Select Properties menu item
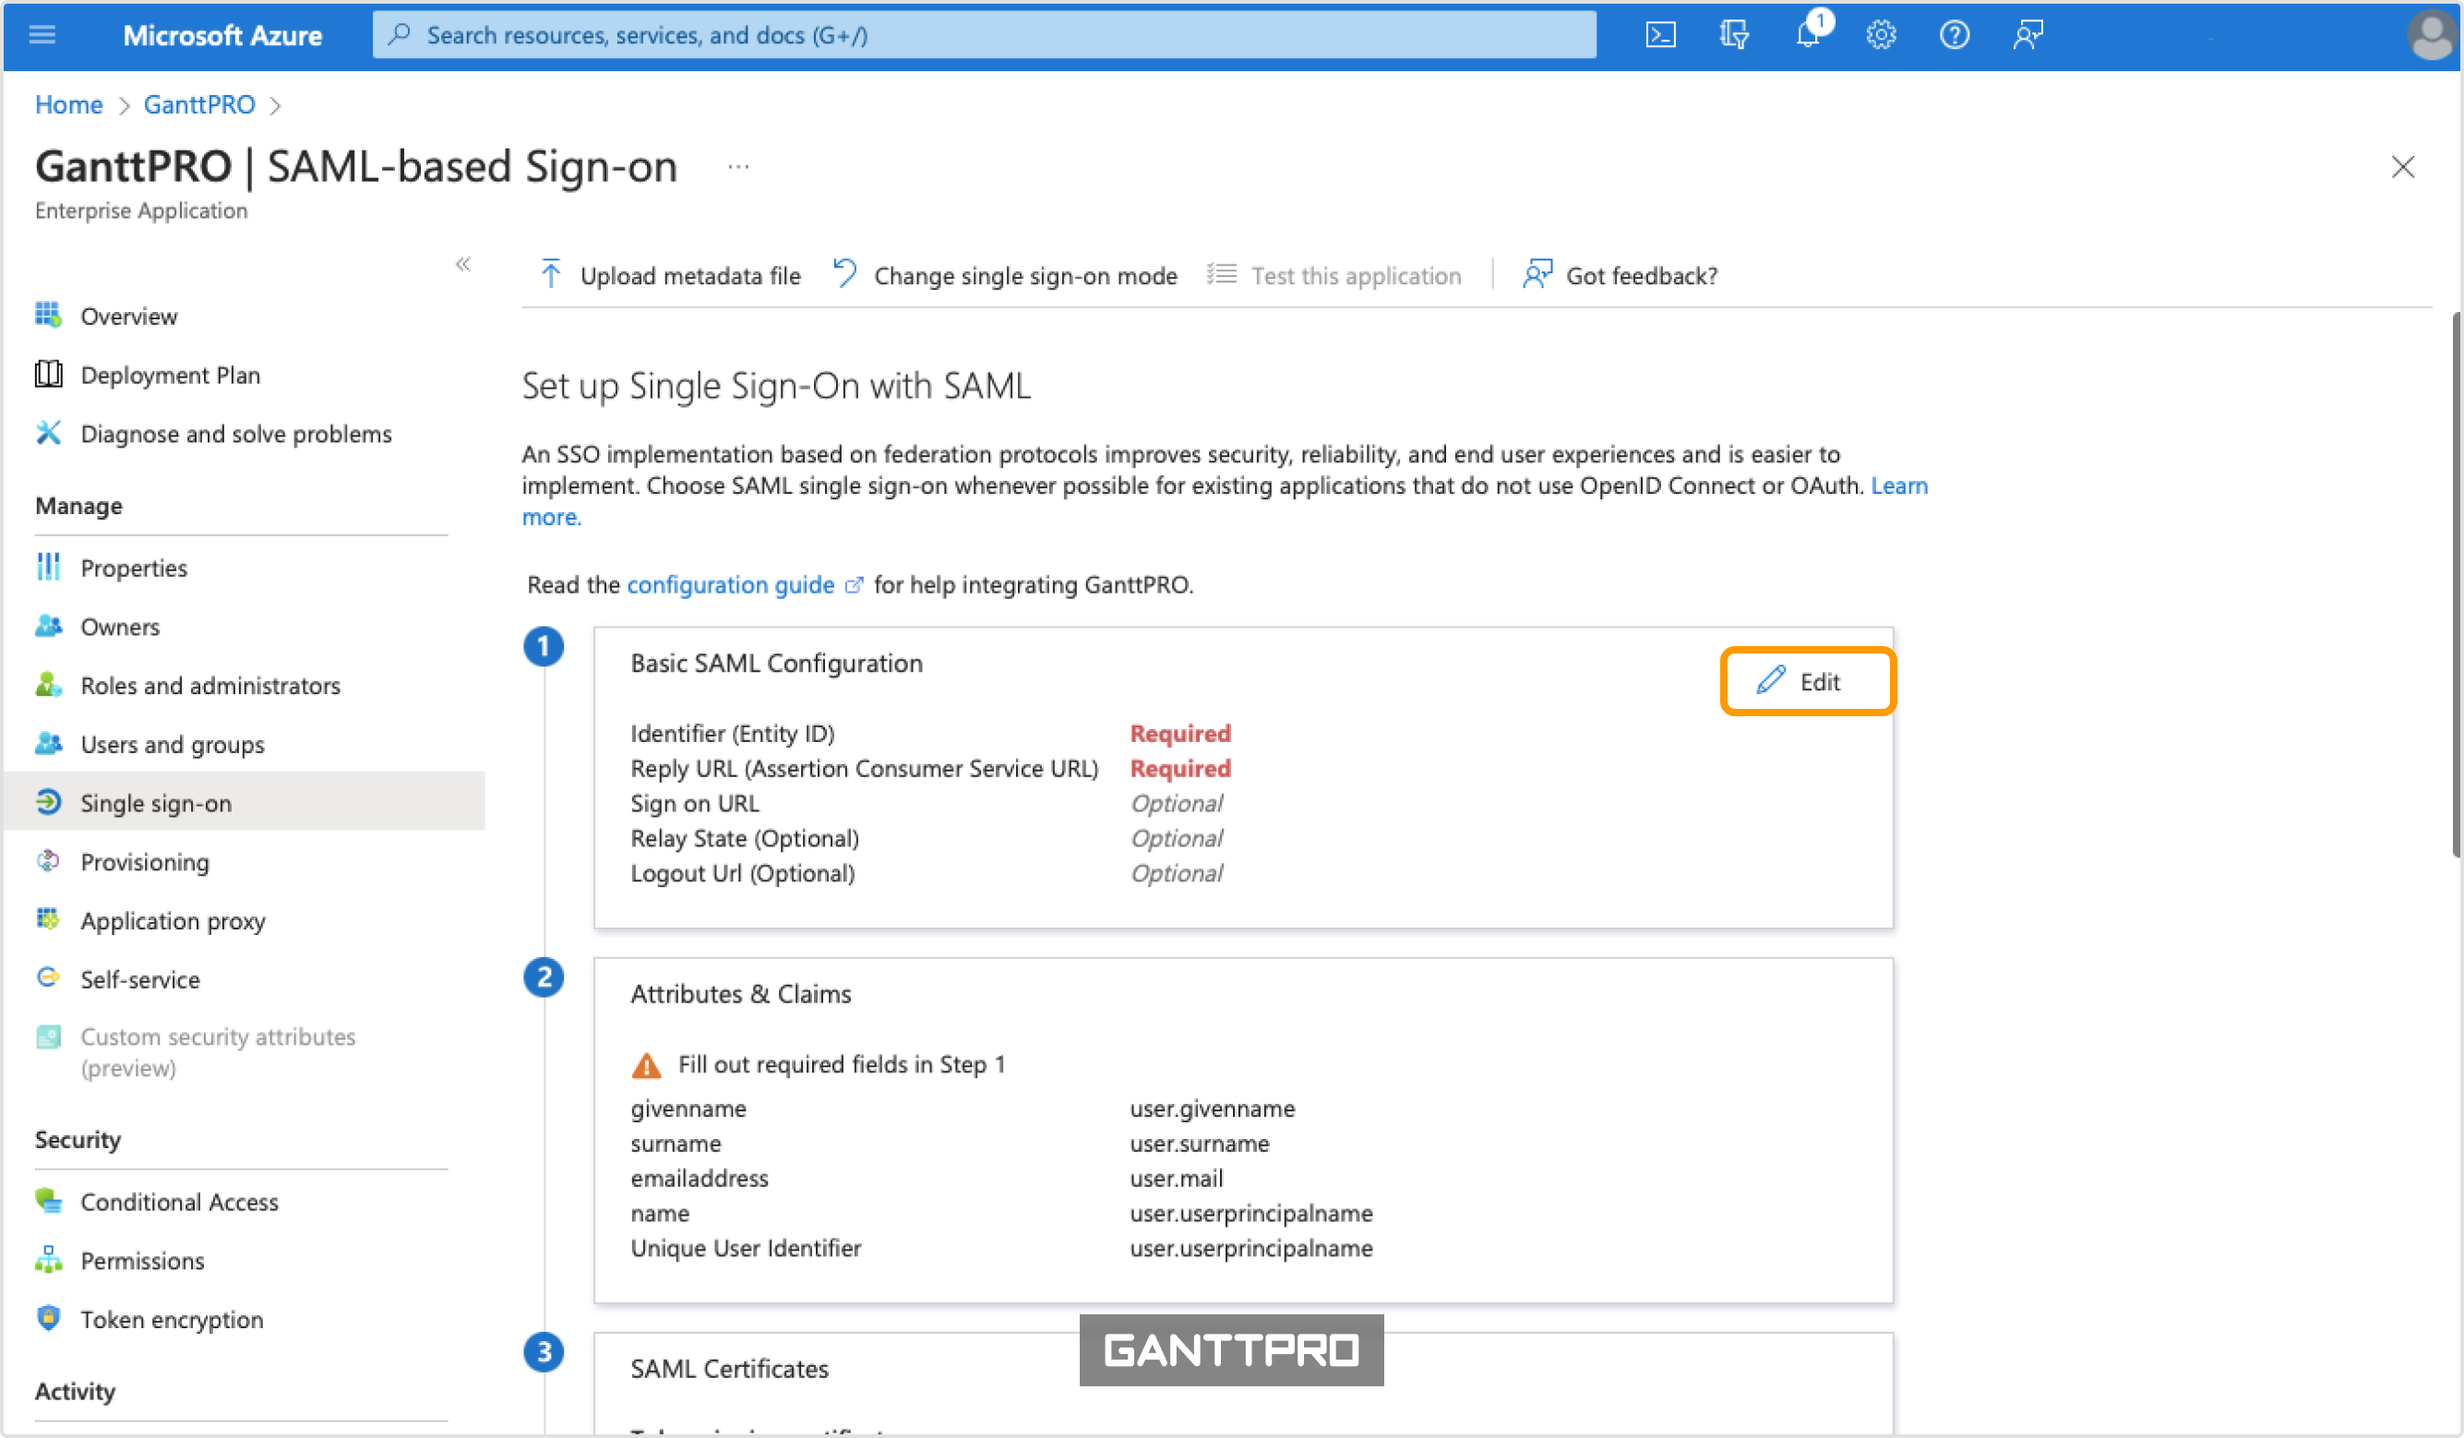 (x=133, y=569)
